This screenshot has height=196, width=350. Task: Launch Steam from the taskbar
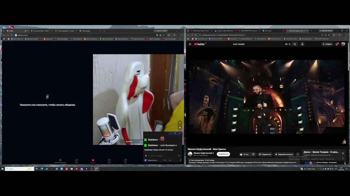pos(46,169)
